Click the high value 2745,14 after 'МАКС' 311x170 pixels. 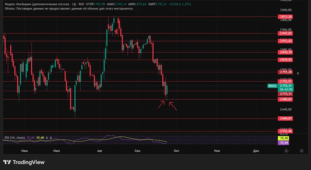tap(121, 4)
